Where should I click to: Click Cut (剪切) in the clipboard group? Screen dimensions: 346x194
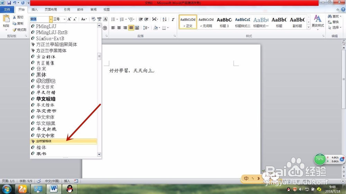pyautogui.click(x=18, y=17)
